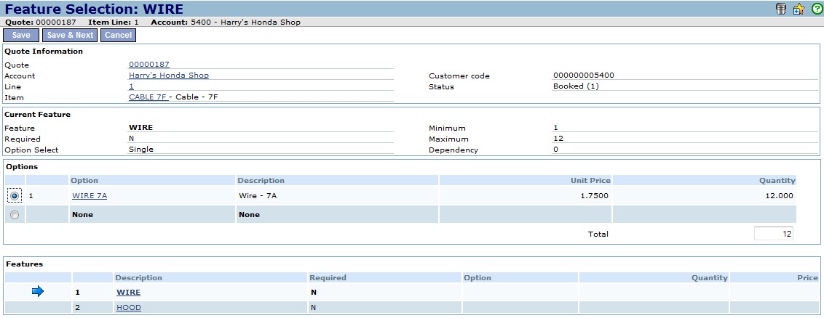Add page to favorites with star icon
The image size is (824, 318).
(799, 9)
